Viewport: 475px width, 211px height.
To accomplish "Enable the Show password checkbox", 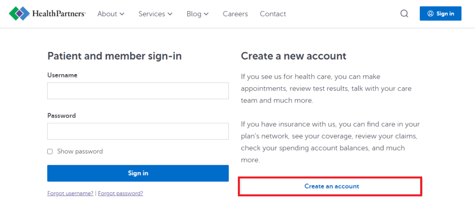I will 50,151.
